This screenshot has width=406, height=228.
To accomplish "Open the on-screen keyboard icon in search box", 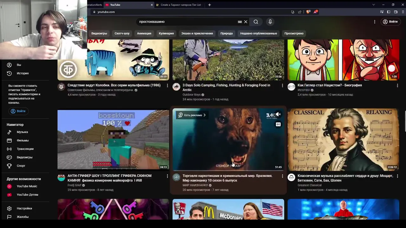I will [x=240, y=22].
